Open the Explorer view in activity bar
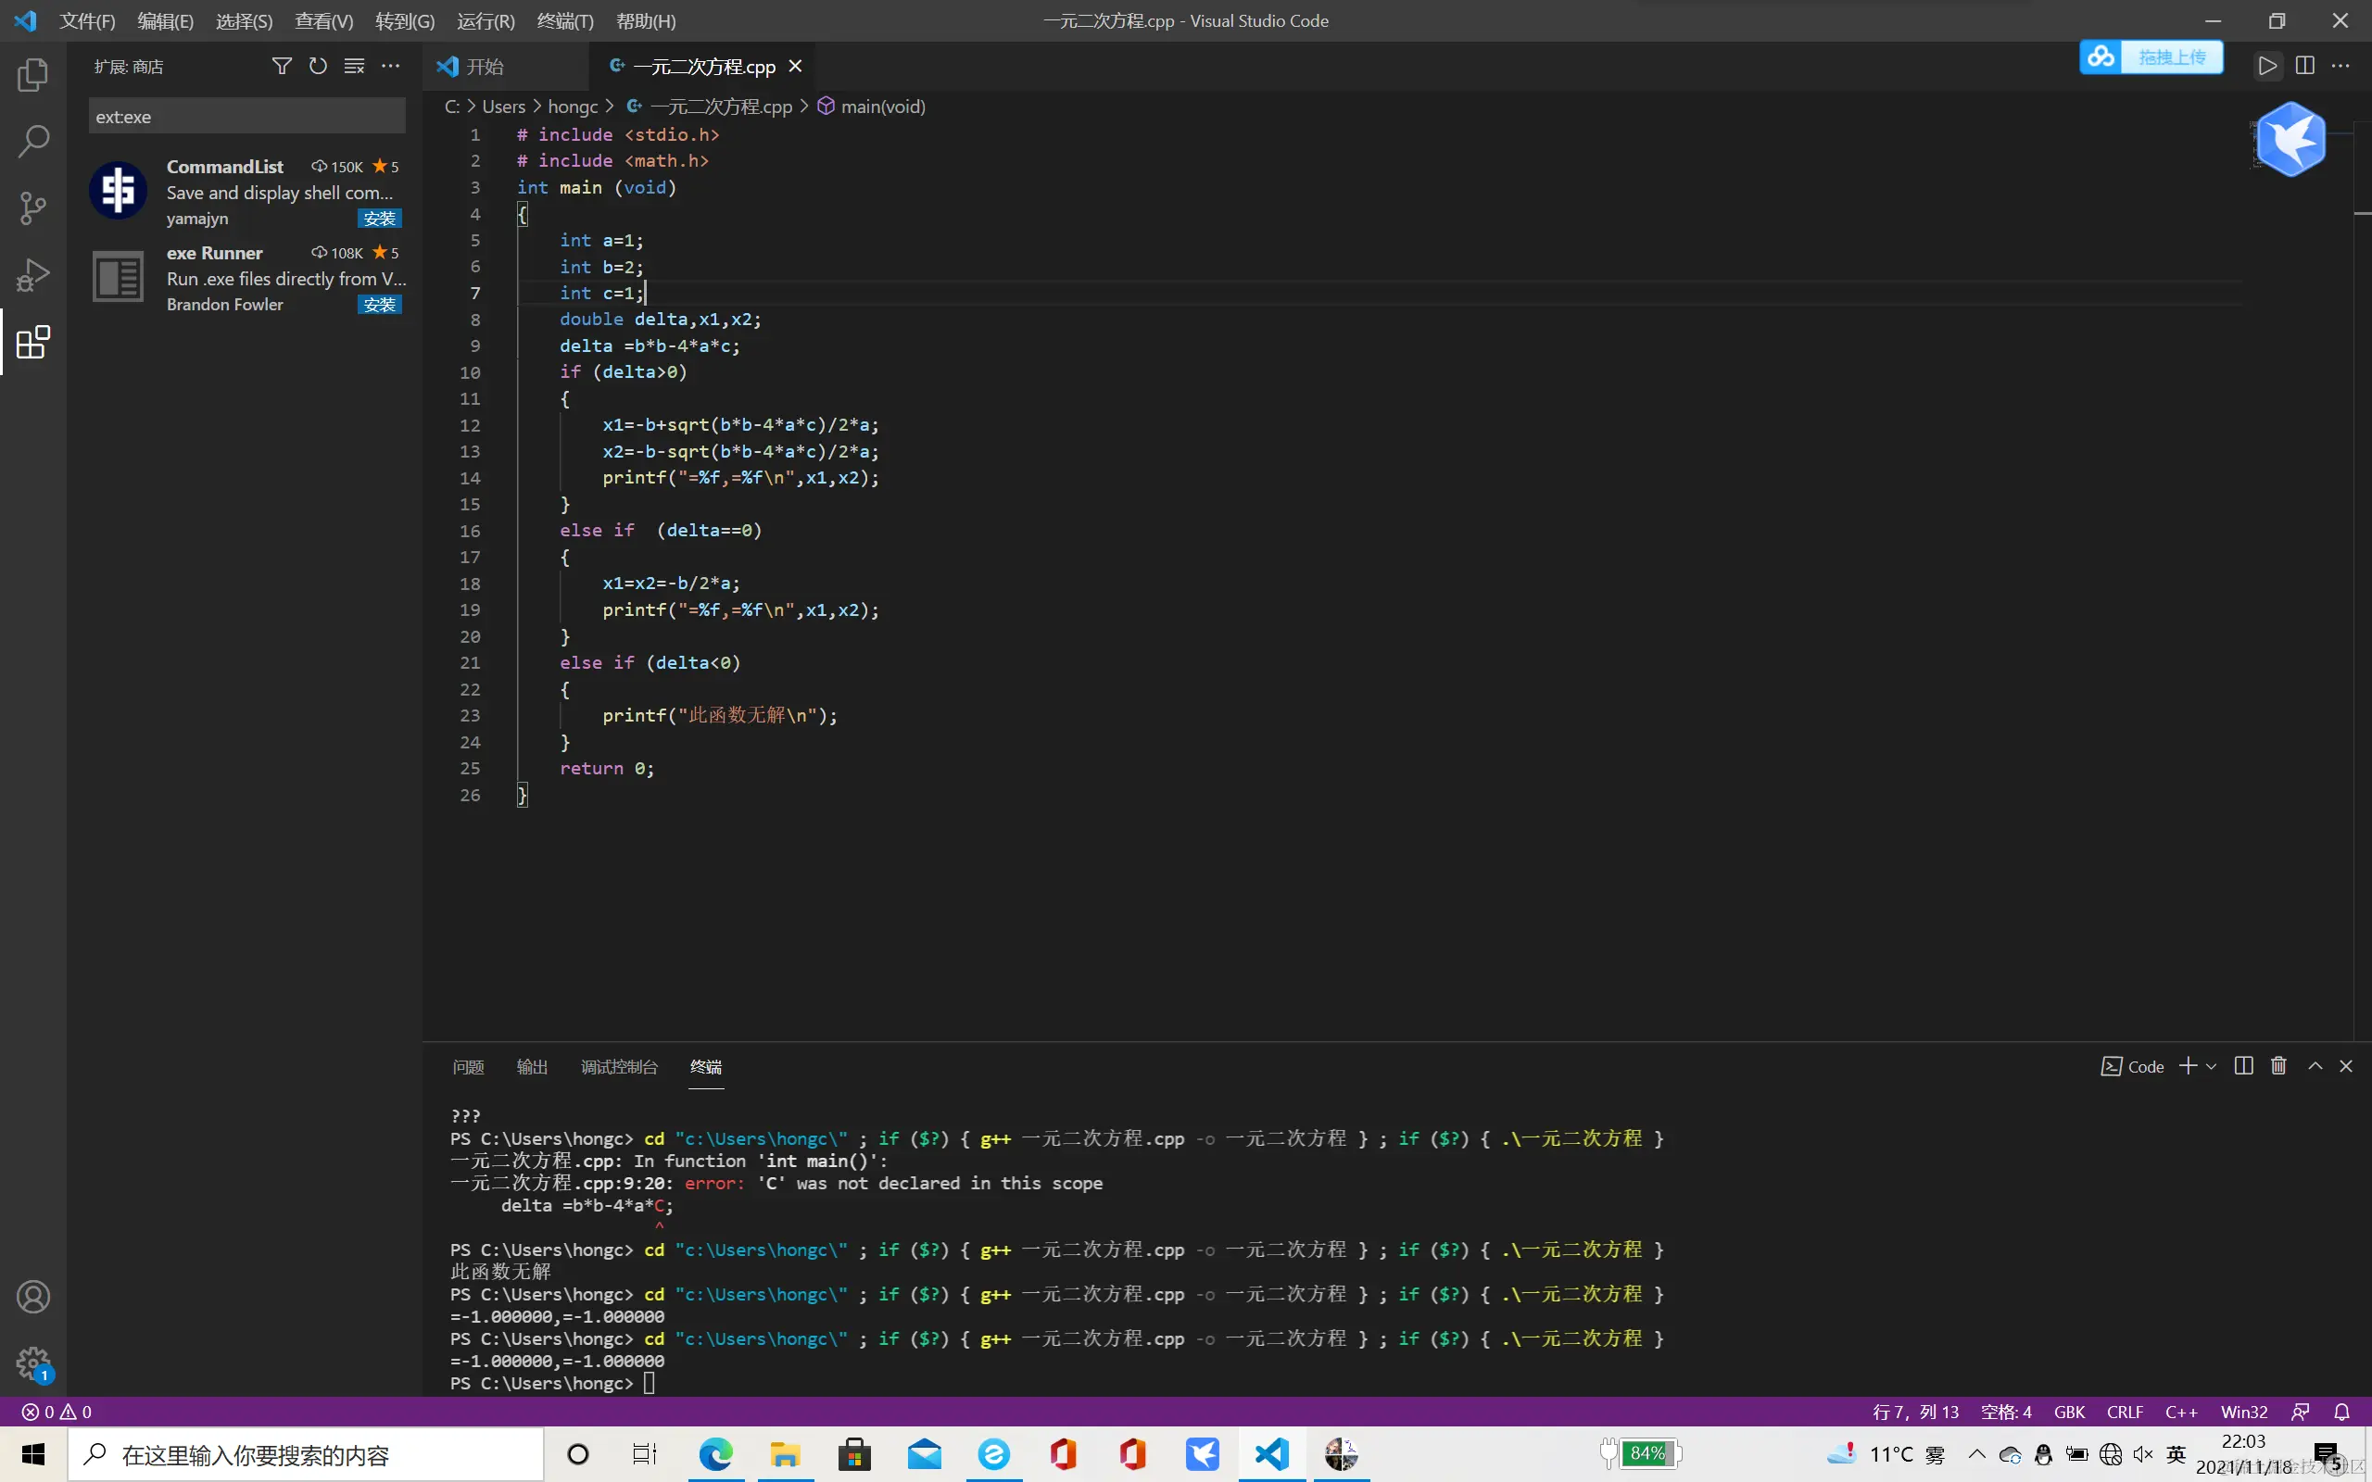The image size is (2372, 1482). click(32, 75)
